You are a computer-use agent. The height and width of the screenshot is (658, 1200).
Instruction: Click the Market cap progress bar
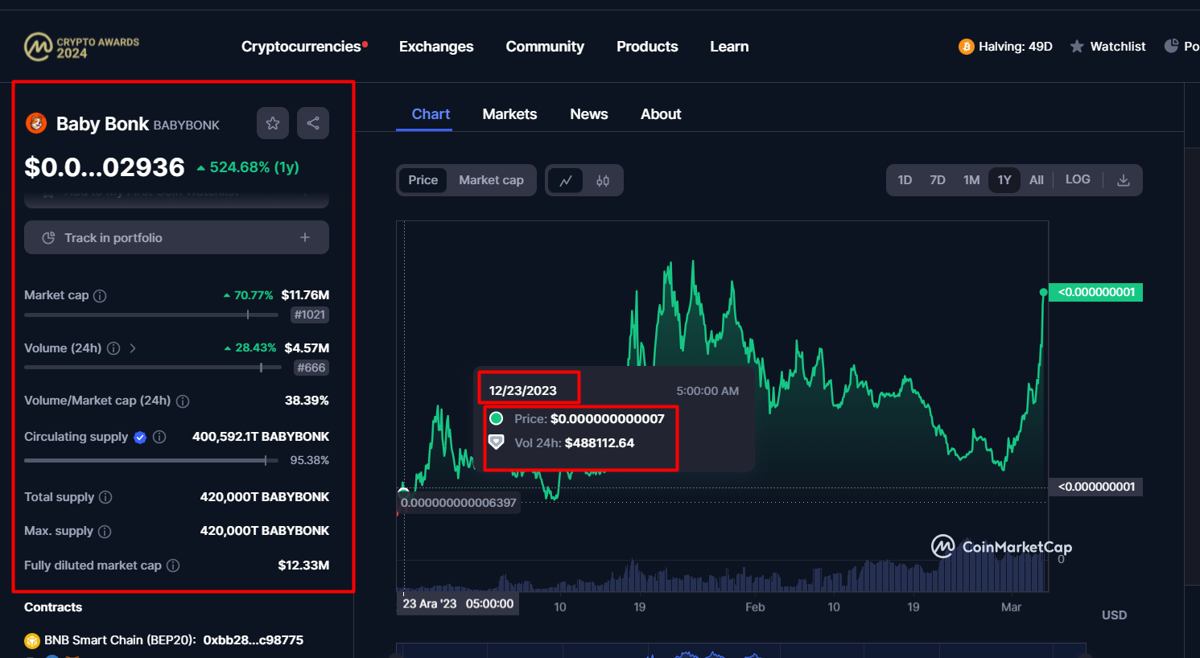(151, 315)
